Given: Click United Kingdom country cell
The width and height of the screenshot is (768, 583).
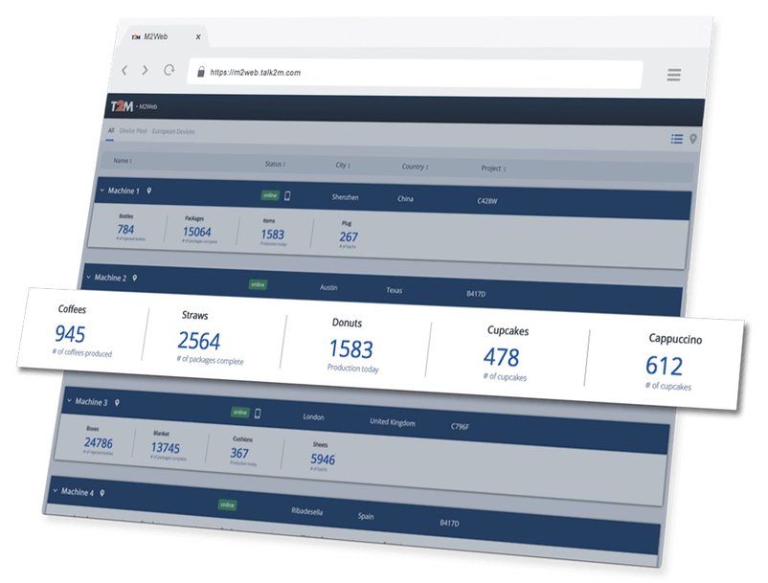Looking at the screenshot, I should click(x=393, y=422).
